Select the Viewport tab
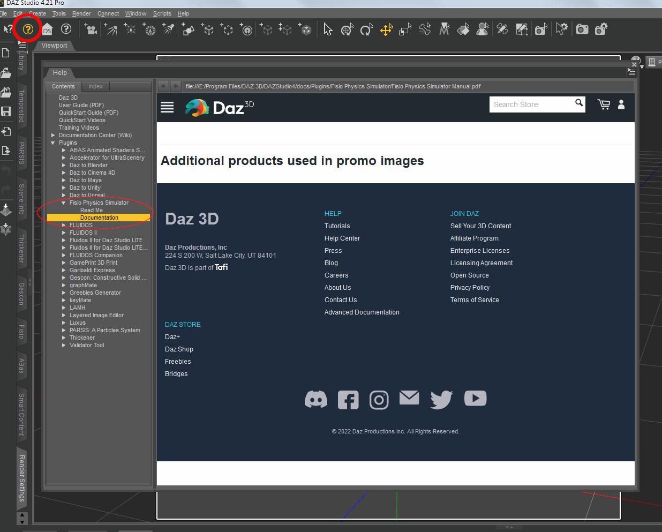 55,46
